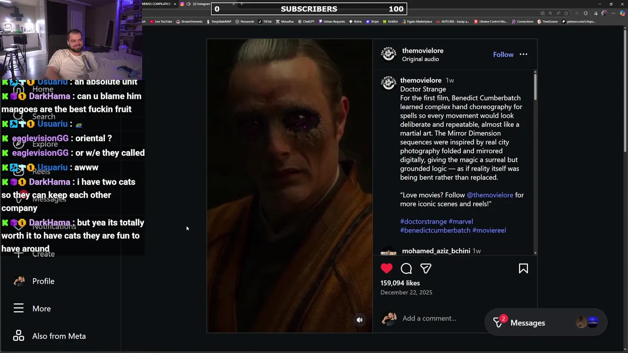Screen dimensions: 628x353
Task: Open the patreon.com bookmark
Action: pos(579,22)
